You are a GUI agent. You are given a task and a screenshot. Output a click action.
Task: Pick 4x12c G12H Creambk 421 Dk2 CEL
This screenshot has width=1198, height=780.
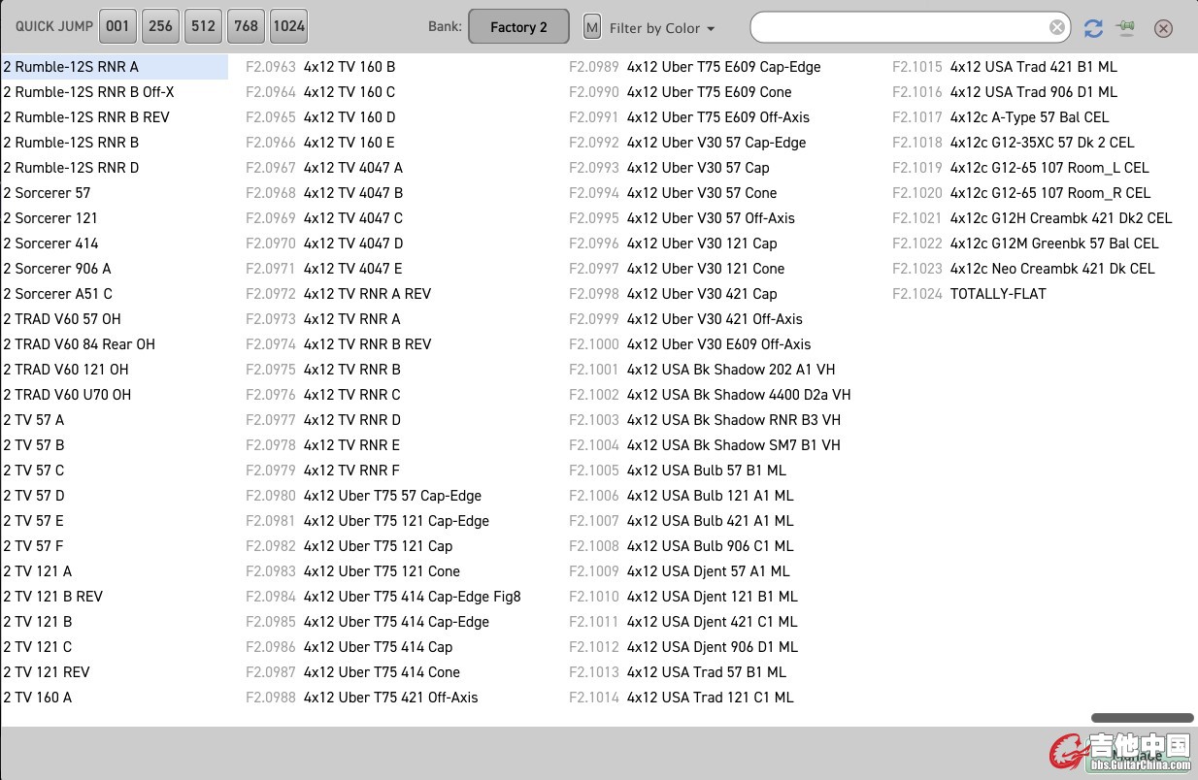[x=1060, y=218]
